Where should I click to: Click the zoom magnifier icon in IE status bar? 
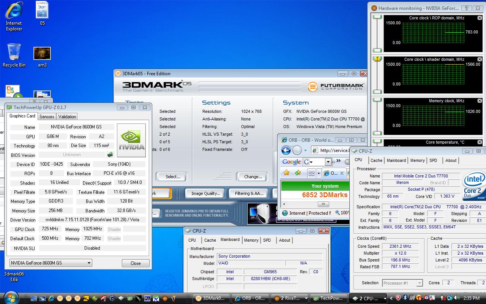337,213
